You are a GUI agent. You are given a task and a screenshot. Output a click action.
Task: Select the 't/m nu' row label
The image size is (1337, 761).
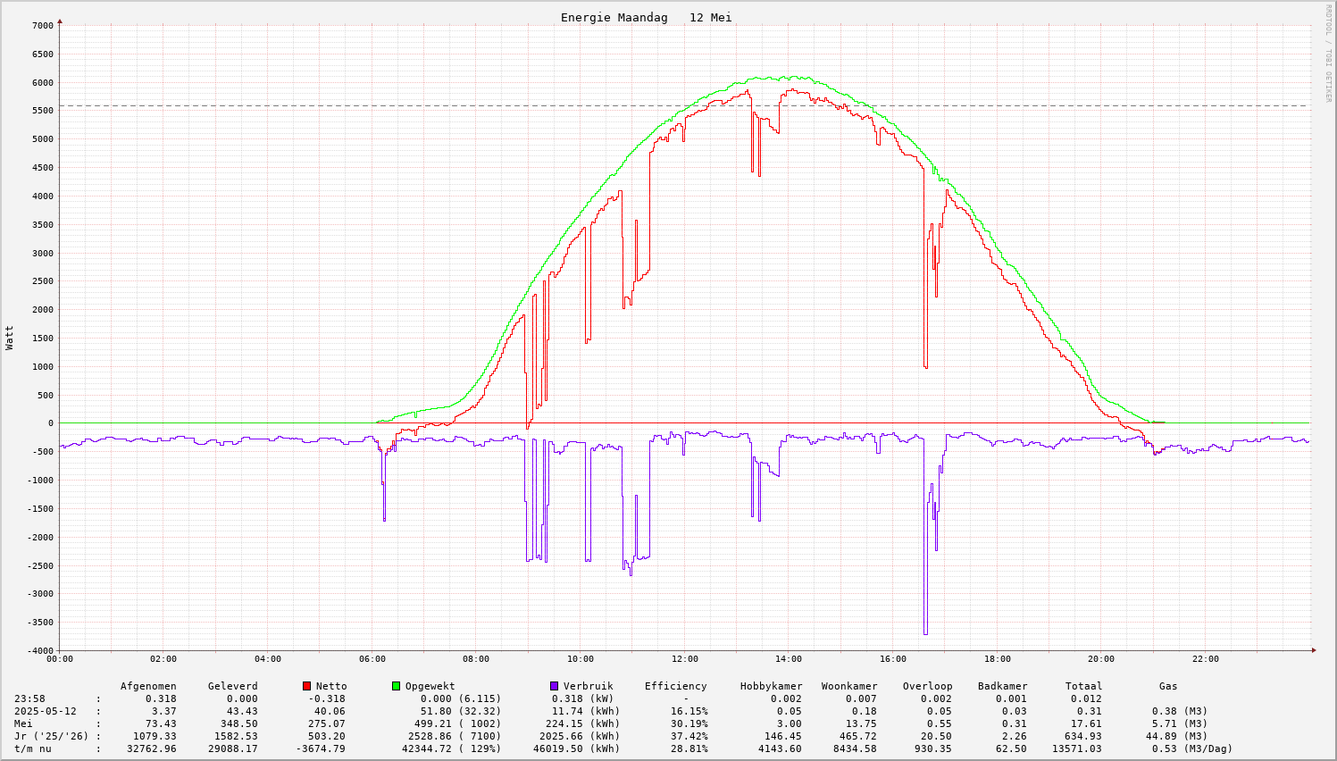[33, 748]
